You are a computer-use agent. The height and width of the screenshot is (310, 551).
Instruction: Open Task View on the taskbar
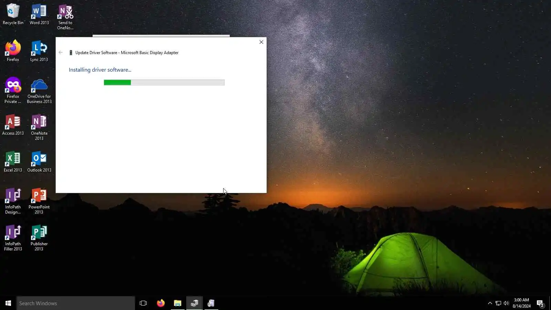[x=143, y=303]
